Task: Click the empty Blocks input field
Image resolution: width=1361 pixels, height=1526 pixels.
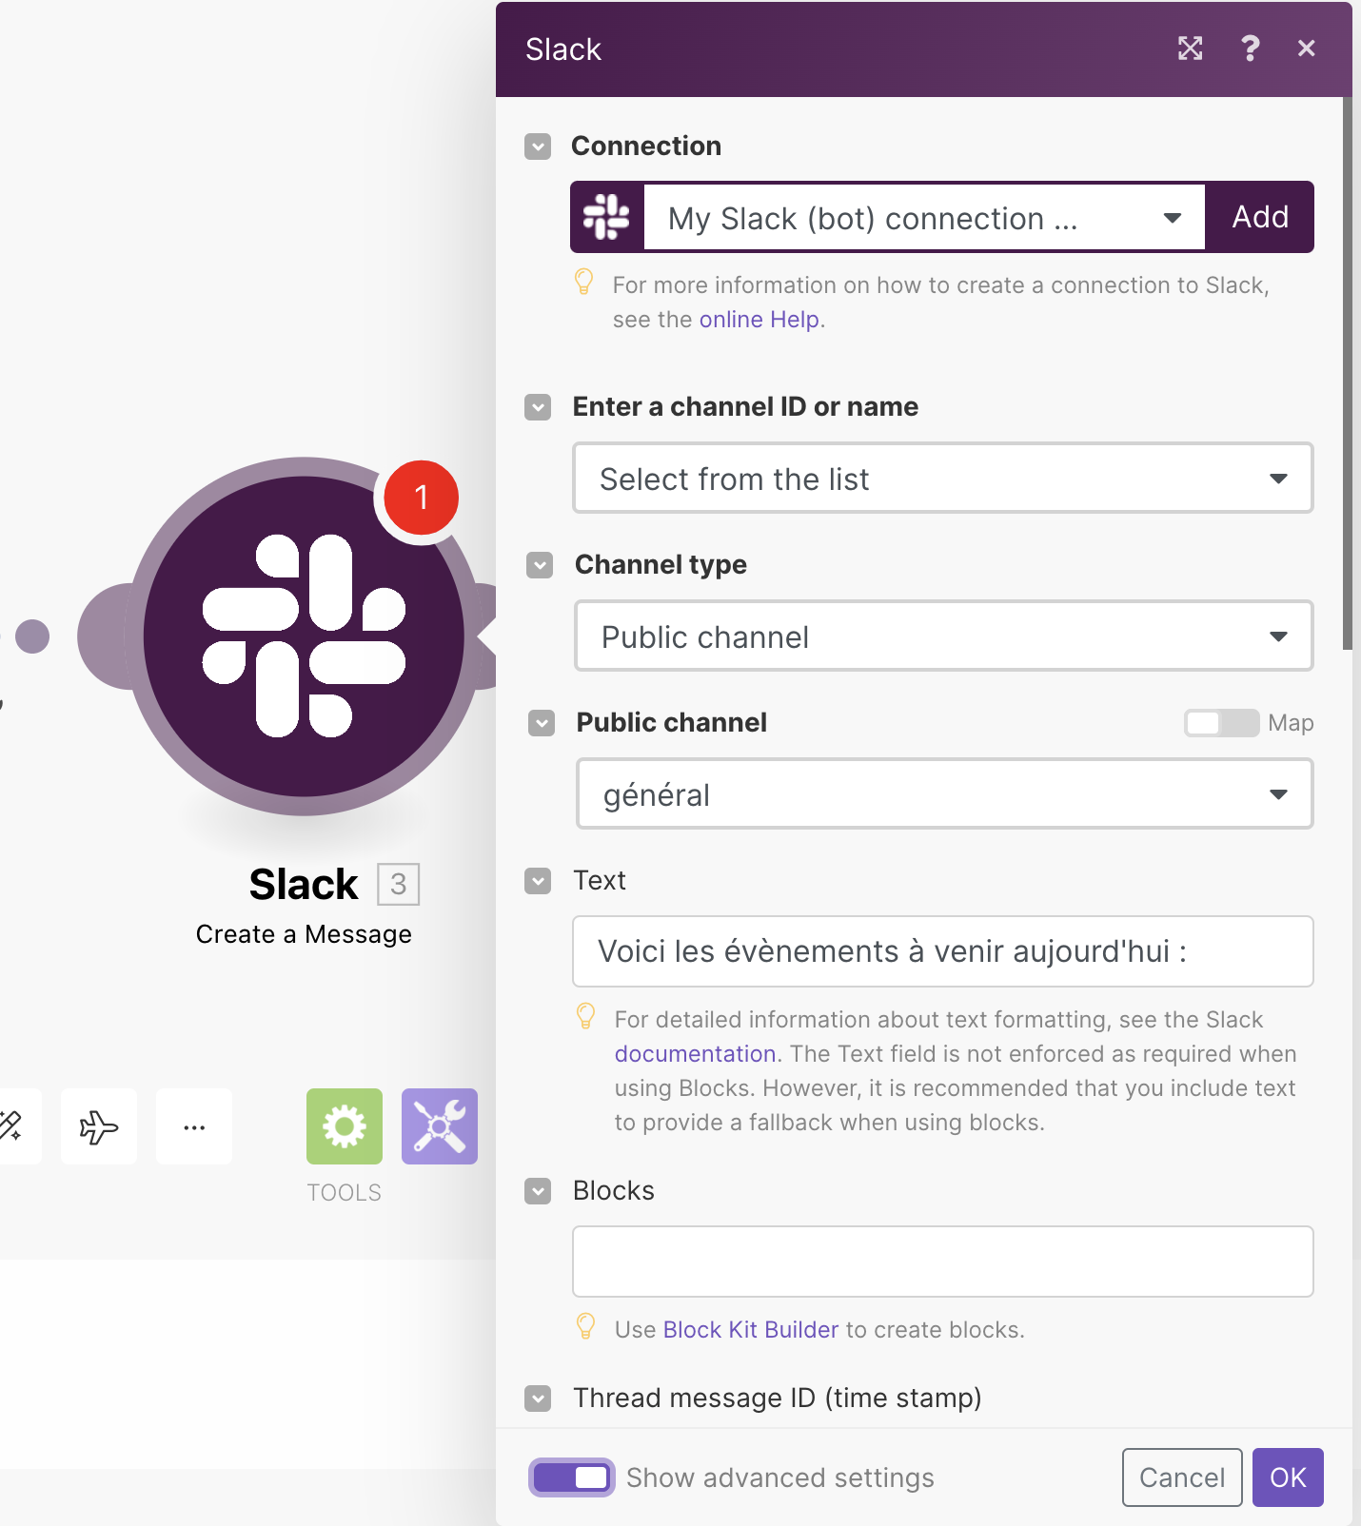Action: point(943,1262)
